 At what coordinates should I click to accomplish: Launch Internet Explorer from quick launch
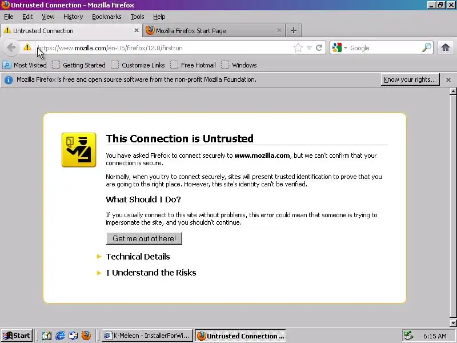[60, 336]
